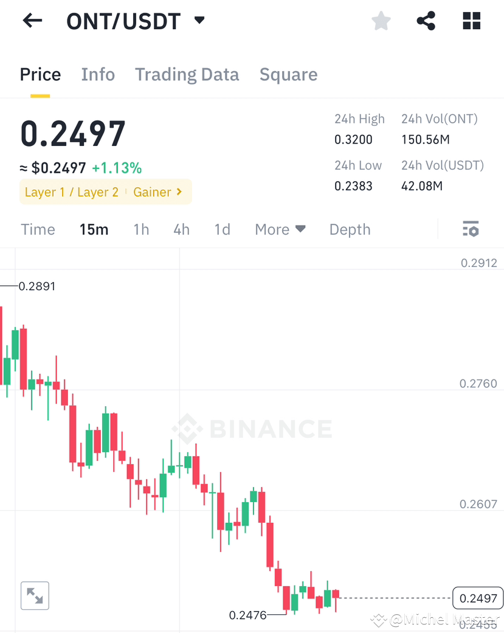
Task: Switch to the Trading Data tab
Action: [187, 75]
